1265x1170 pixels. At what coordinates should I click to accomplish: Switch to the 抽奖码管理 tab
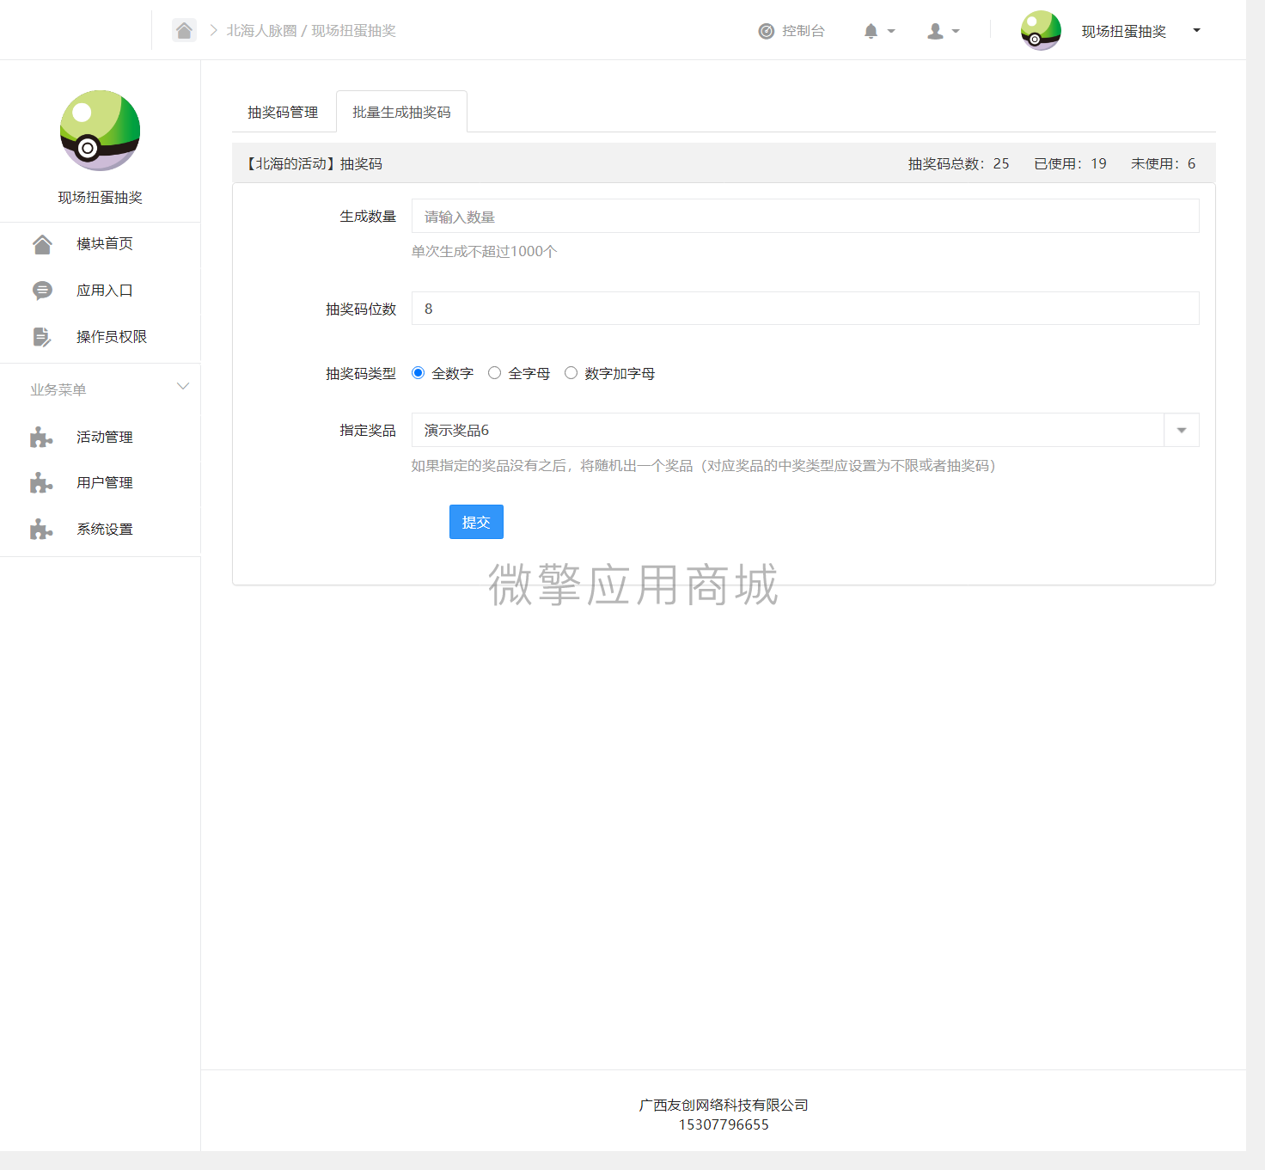pyautogui.click(x=283, y=113)
